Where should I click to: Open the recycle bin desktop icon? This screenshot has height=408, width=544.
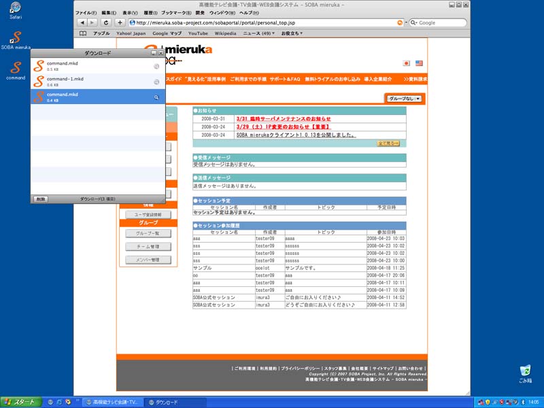(525, 373)
